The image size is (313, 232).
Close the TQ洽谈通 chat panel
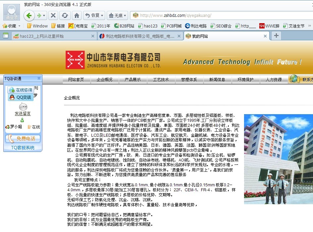tap(39, 78)
